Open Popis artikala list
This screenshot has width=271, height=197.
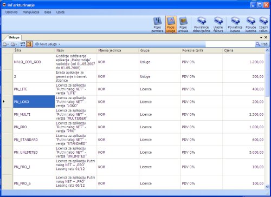click(183, 24)
